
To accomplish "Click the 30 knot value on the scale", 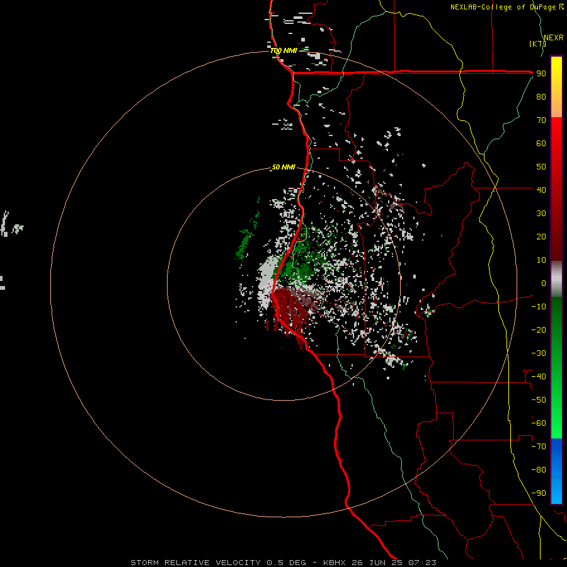I will [541, 214].
